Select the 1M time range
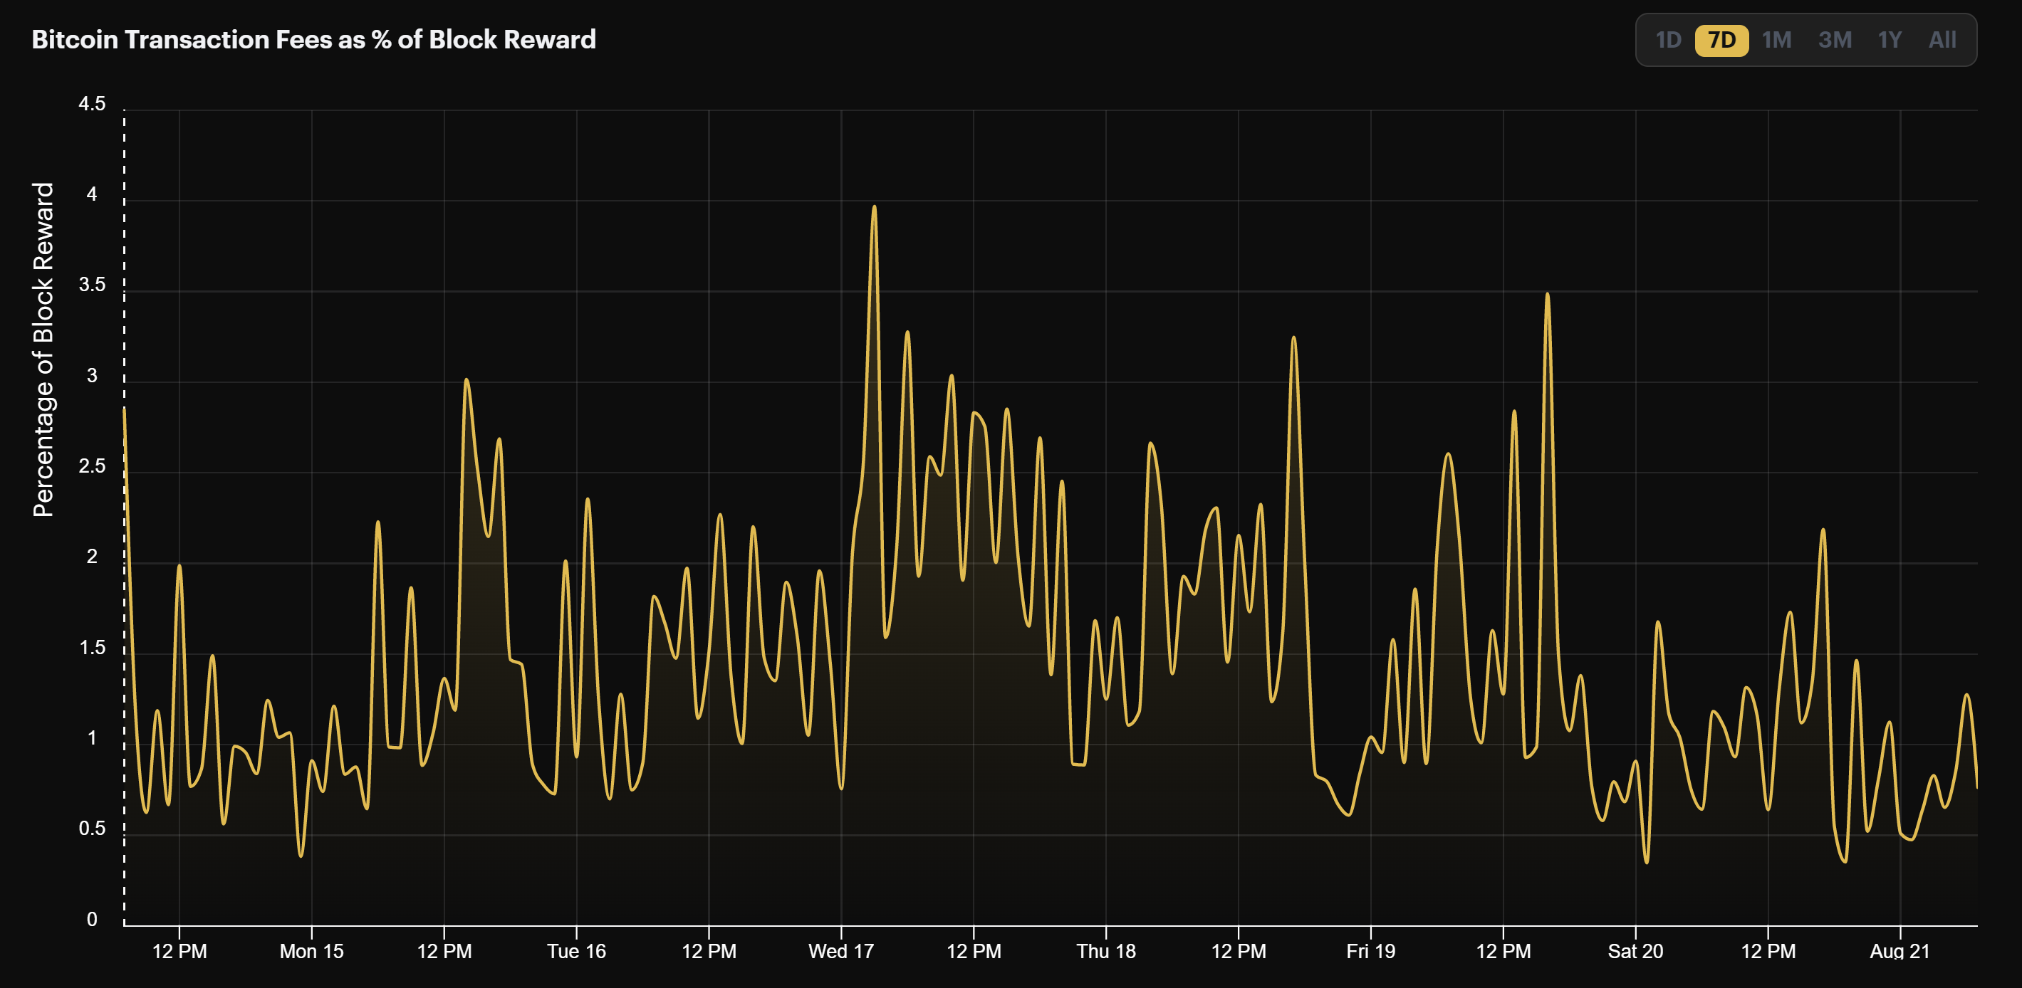This screenshot has width=2022, height=988. click(x=1778, y=39)
